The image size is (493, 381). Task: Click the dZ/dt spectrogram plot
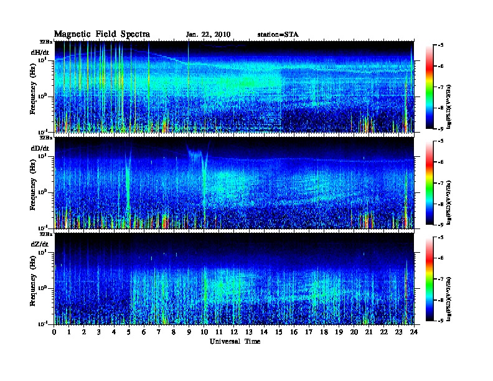click(x=234, y=279)
